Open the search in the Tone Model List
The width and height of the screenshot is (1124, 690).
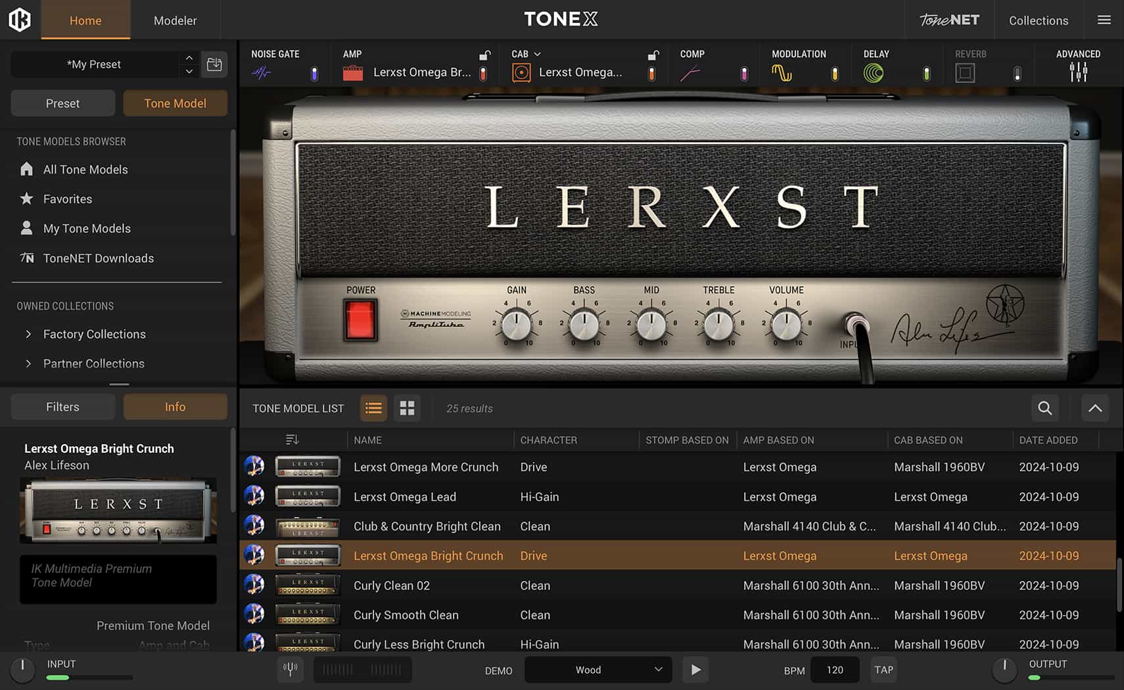(x=1044, y=408)
